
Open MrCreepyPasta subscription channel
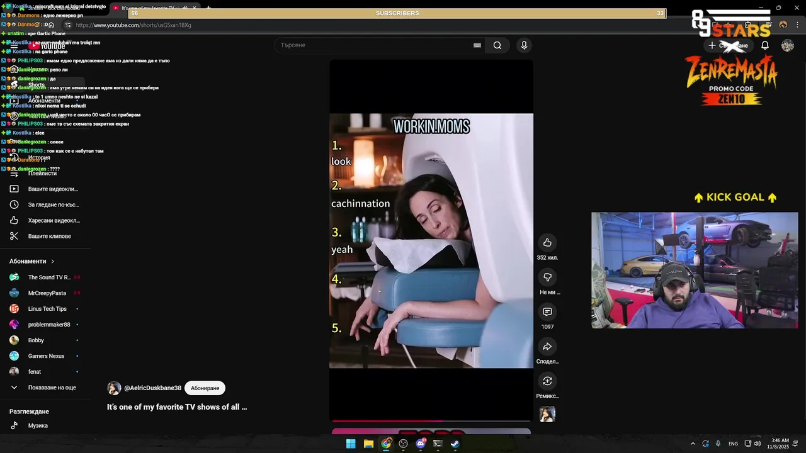pos(45,293)
